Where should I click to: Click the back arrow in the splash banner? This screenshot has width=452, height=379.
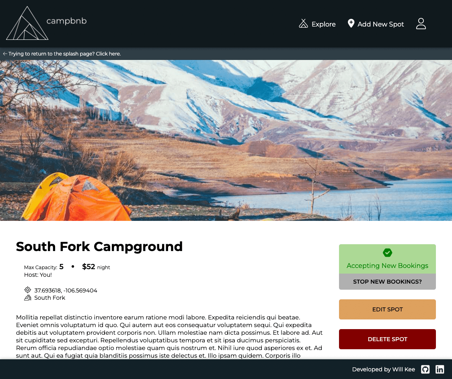(5, 54)
